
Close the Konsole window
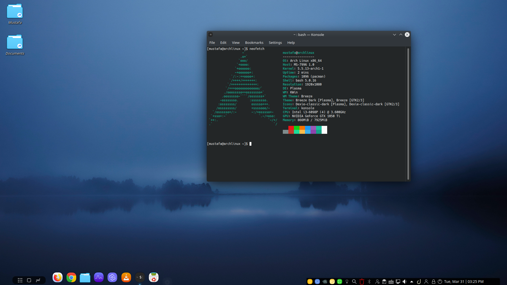[407, 35]
